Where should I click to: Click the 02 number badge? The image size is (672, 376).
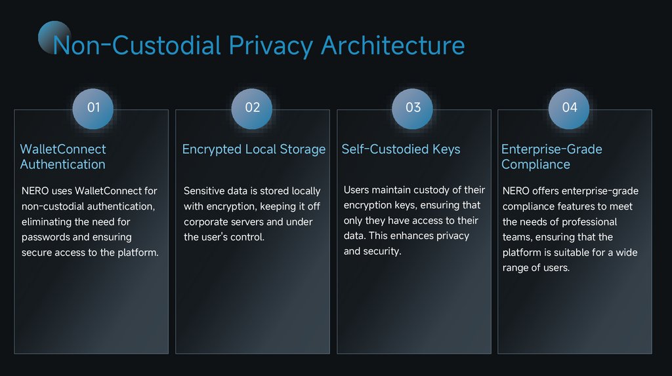(x=252, y=107)
